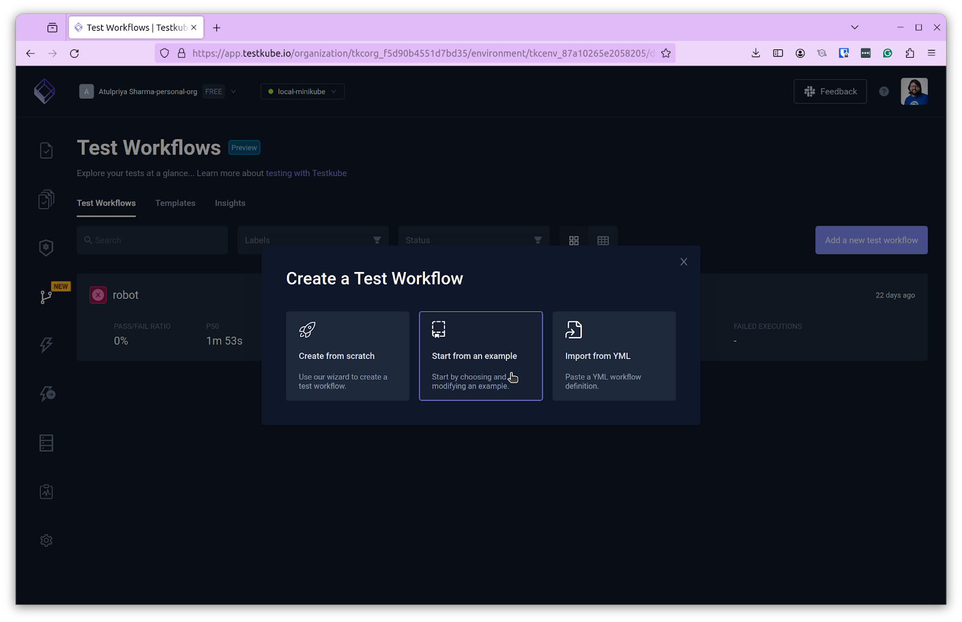The height and width of the screenshot is (622, 962).
Task: Open the extensions puzzle icon
Action: pos(910,53)
